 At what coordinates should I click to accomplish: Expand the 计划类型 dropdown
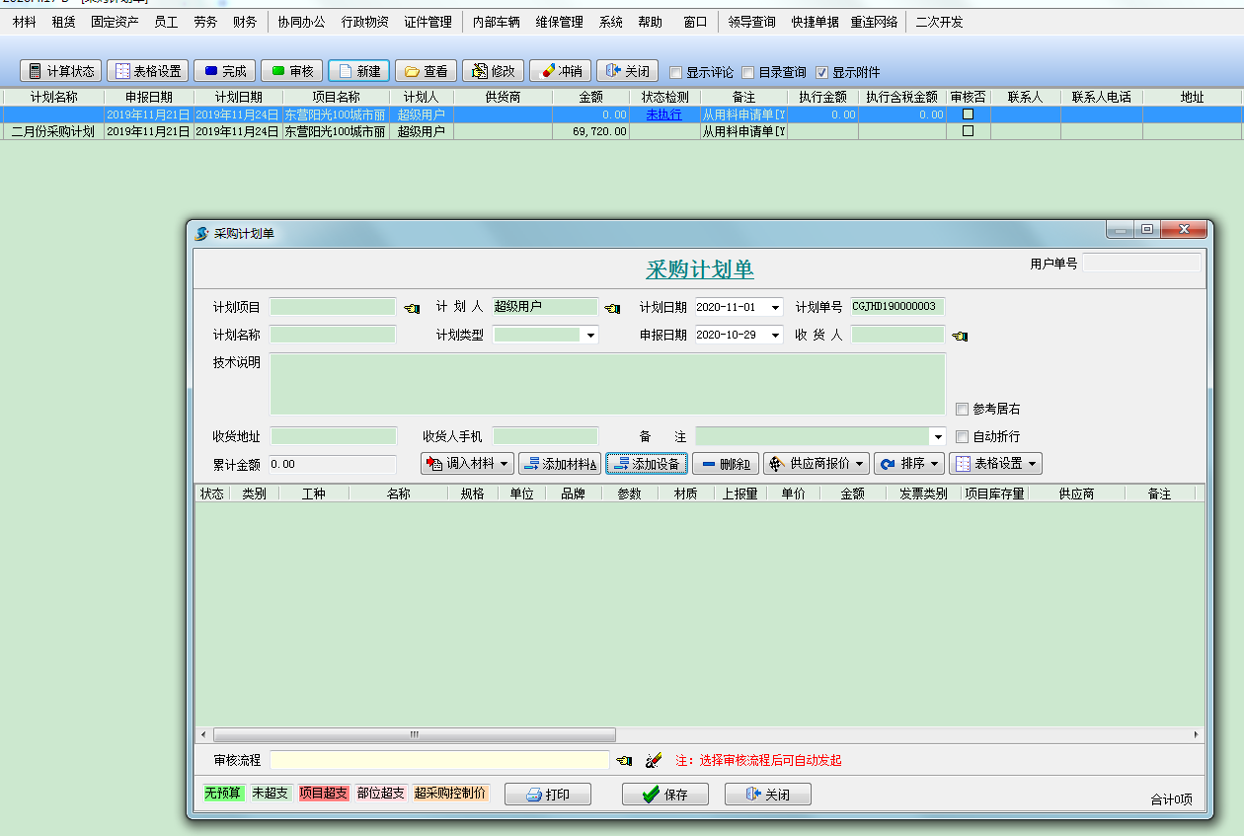click(x=589, y=335)
